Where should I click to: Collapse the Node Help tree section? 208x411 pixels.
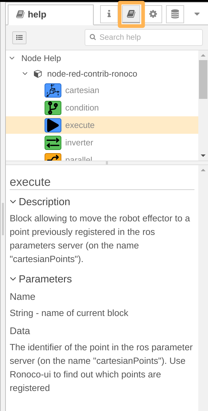(12, 58)
